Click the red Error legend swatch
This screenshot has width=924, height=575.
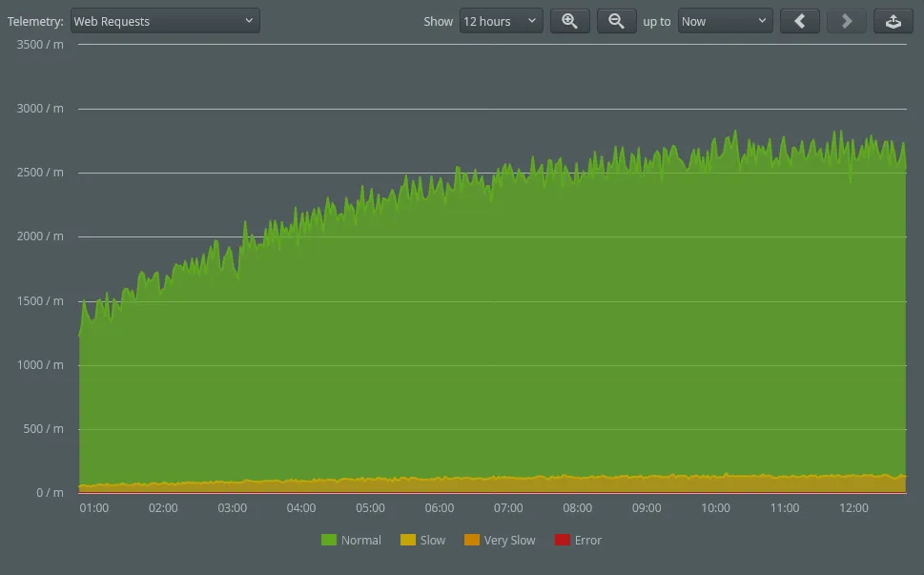562,540
